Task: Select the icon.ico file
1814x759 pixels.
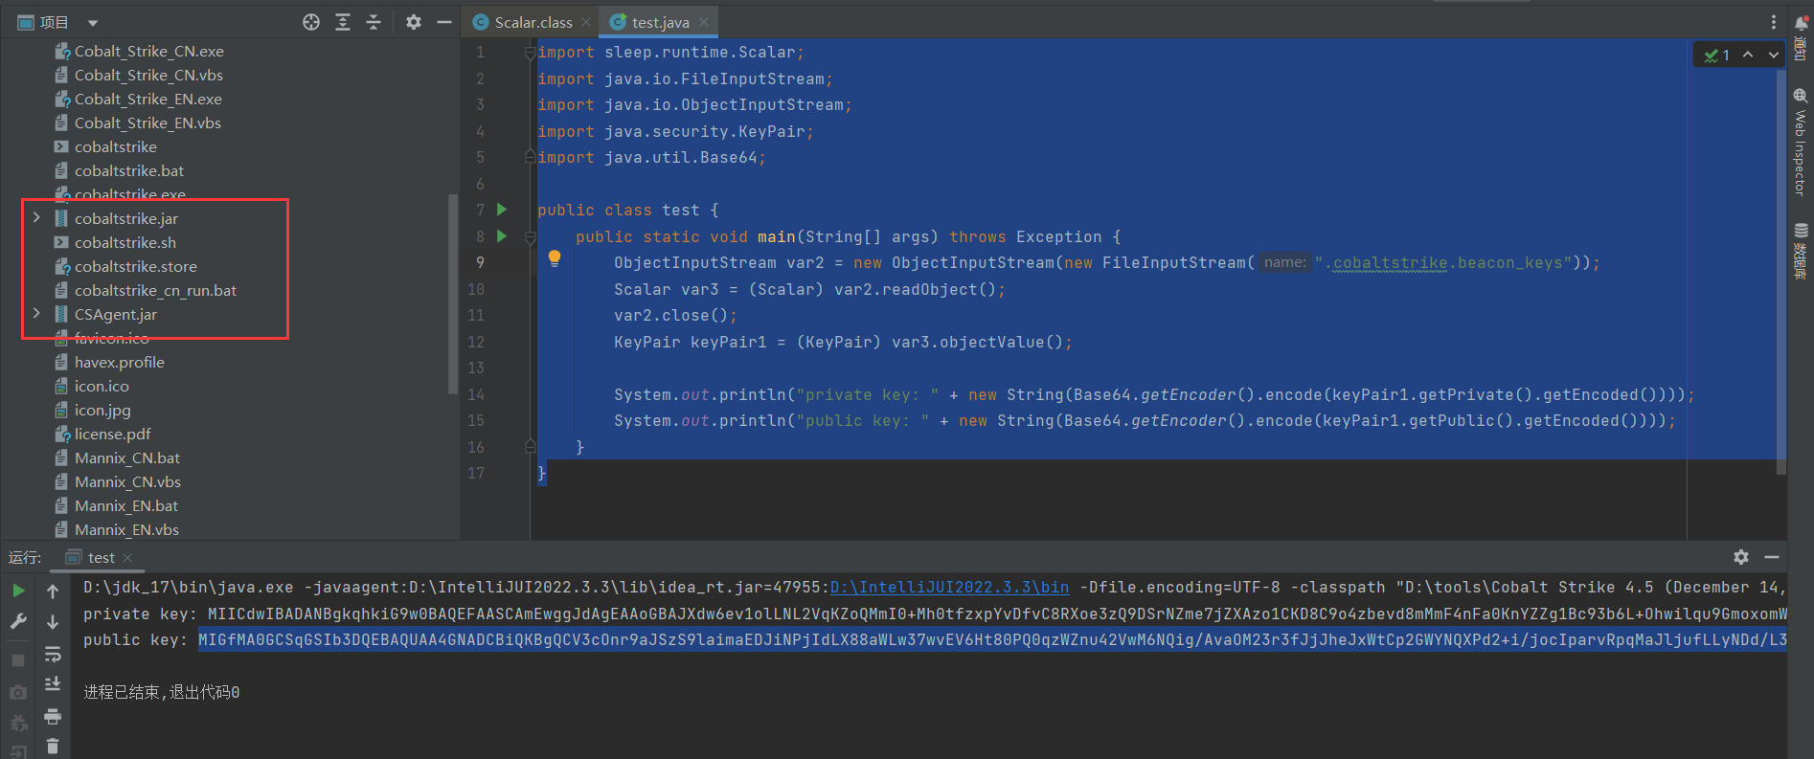Action: (102, 386)
